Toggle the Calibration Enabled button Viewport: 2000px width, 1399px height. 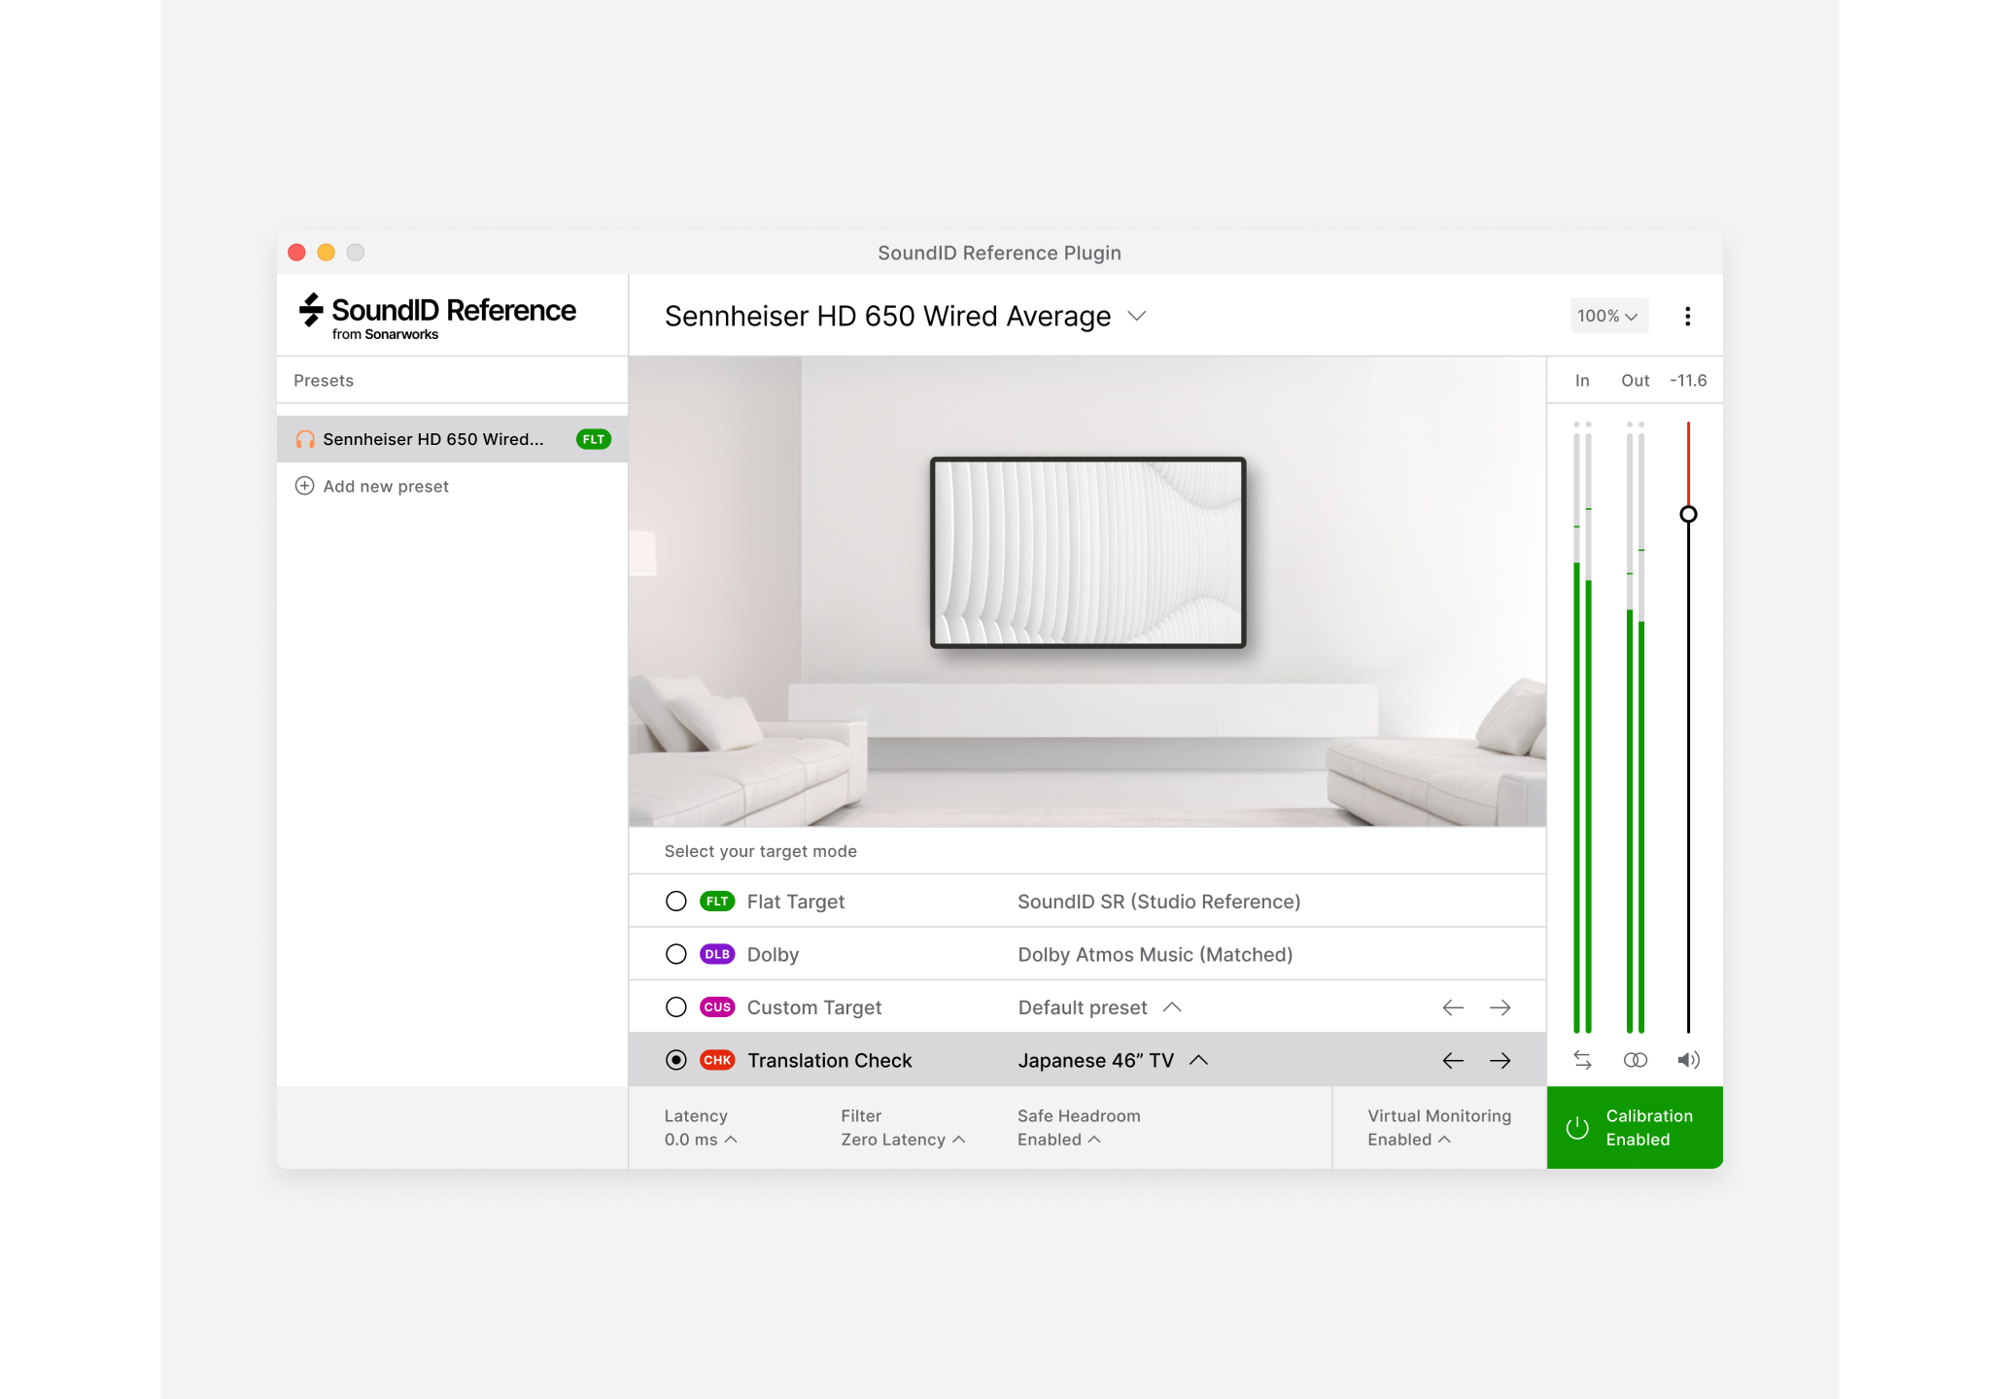(1635, 1128)
